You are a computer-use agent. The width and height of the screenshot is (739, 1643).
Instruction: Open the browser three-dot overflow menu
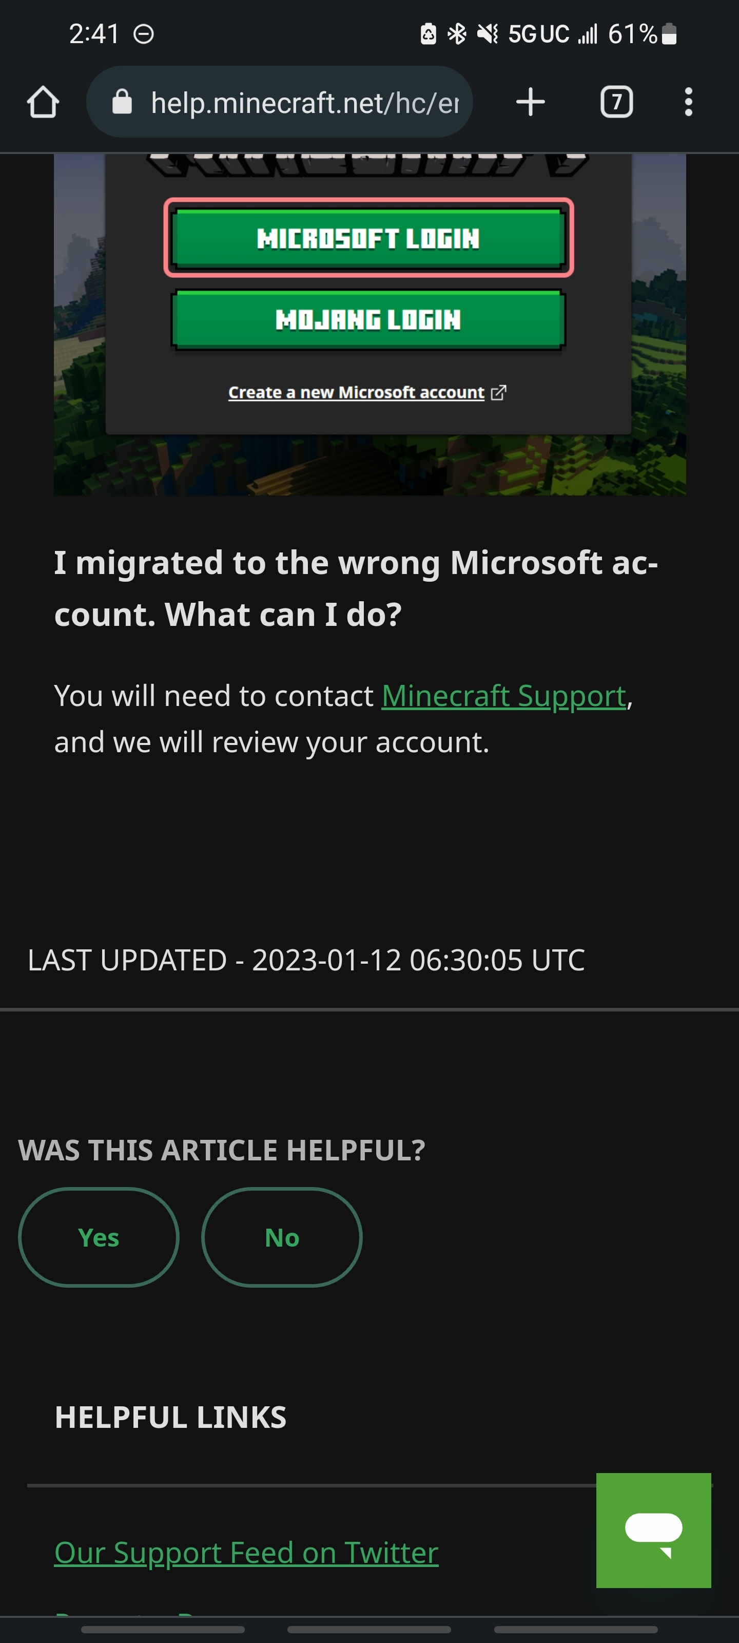tap(688, 102)
